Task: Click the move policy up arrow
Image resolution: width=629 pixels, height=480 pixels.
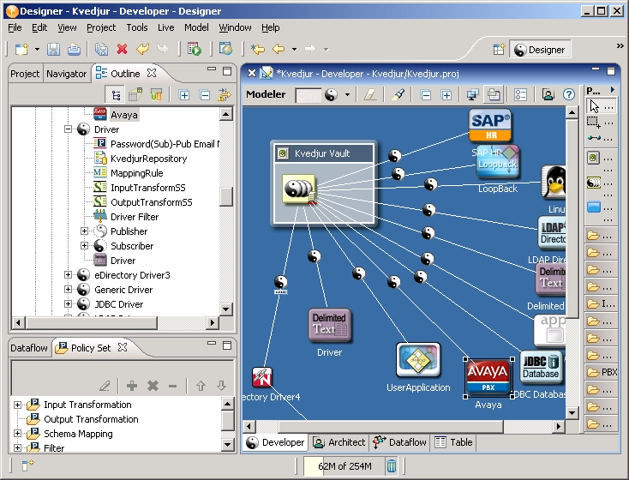Action: 201,386
